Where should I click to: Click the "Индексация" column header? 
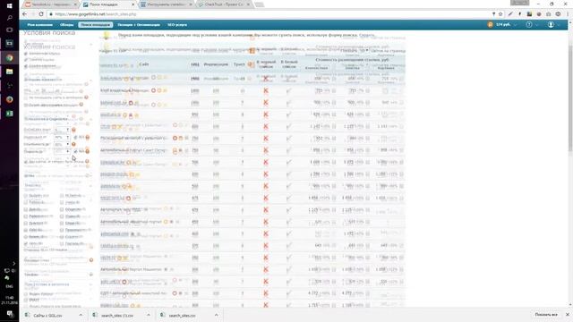coord(216,64)
